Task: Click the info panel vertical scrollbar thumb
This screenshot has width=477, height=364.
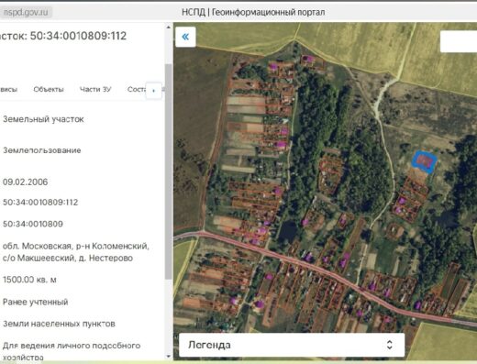Action: [168, 171]
